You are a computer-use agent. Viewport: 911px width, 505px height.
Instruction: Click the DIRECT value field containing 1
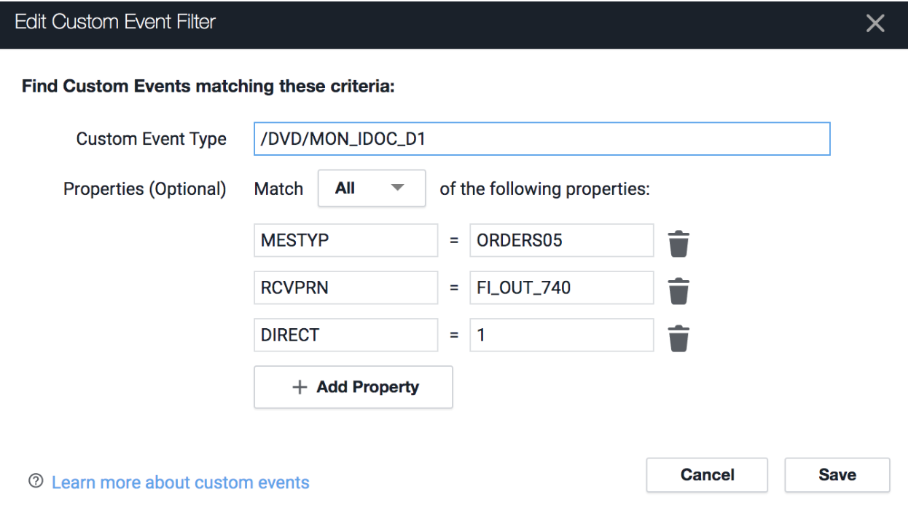pyautogui.click(x=561, y=335)
